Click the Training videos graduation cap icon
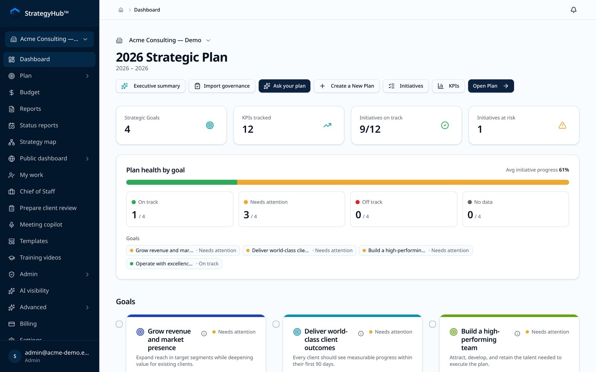Screen dimensions: 596x372 [x=12, y=258]
